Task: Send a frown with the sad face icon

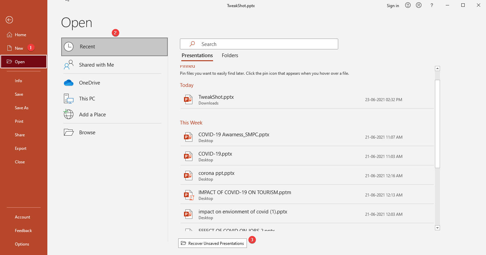Action: pyautogui.click(x=419, y=5)
